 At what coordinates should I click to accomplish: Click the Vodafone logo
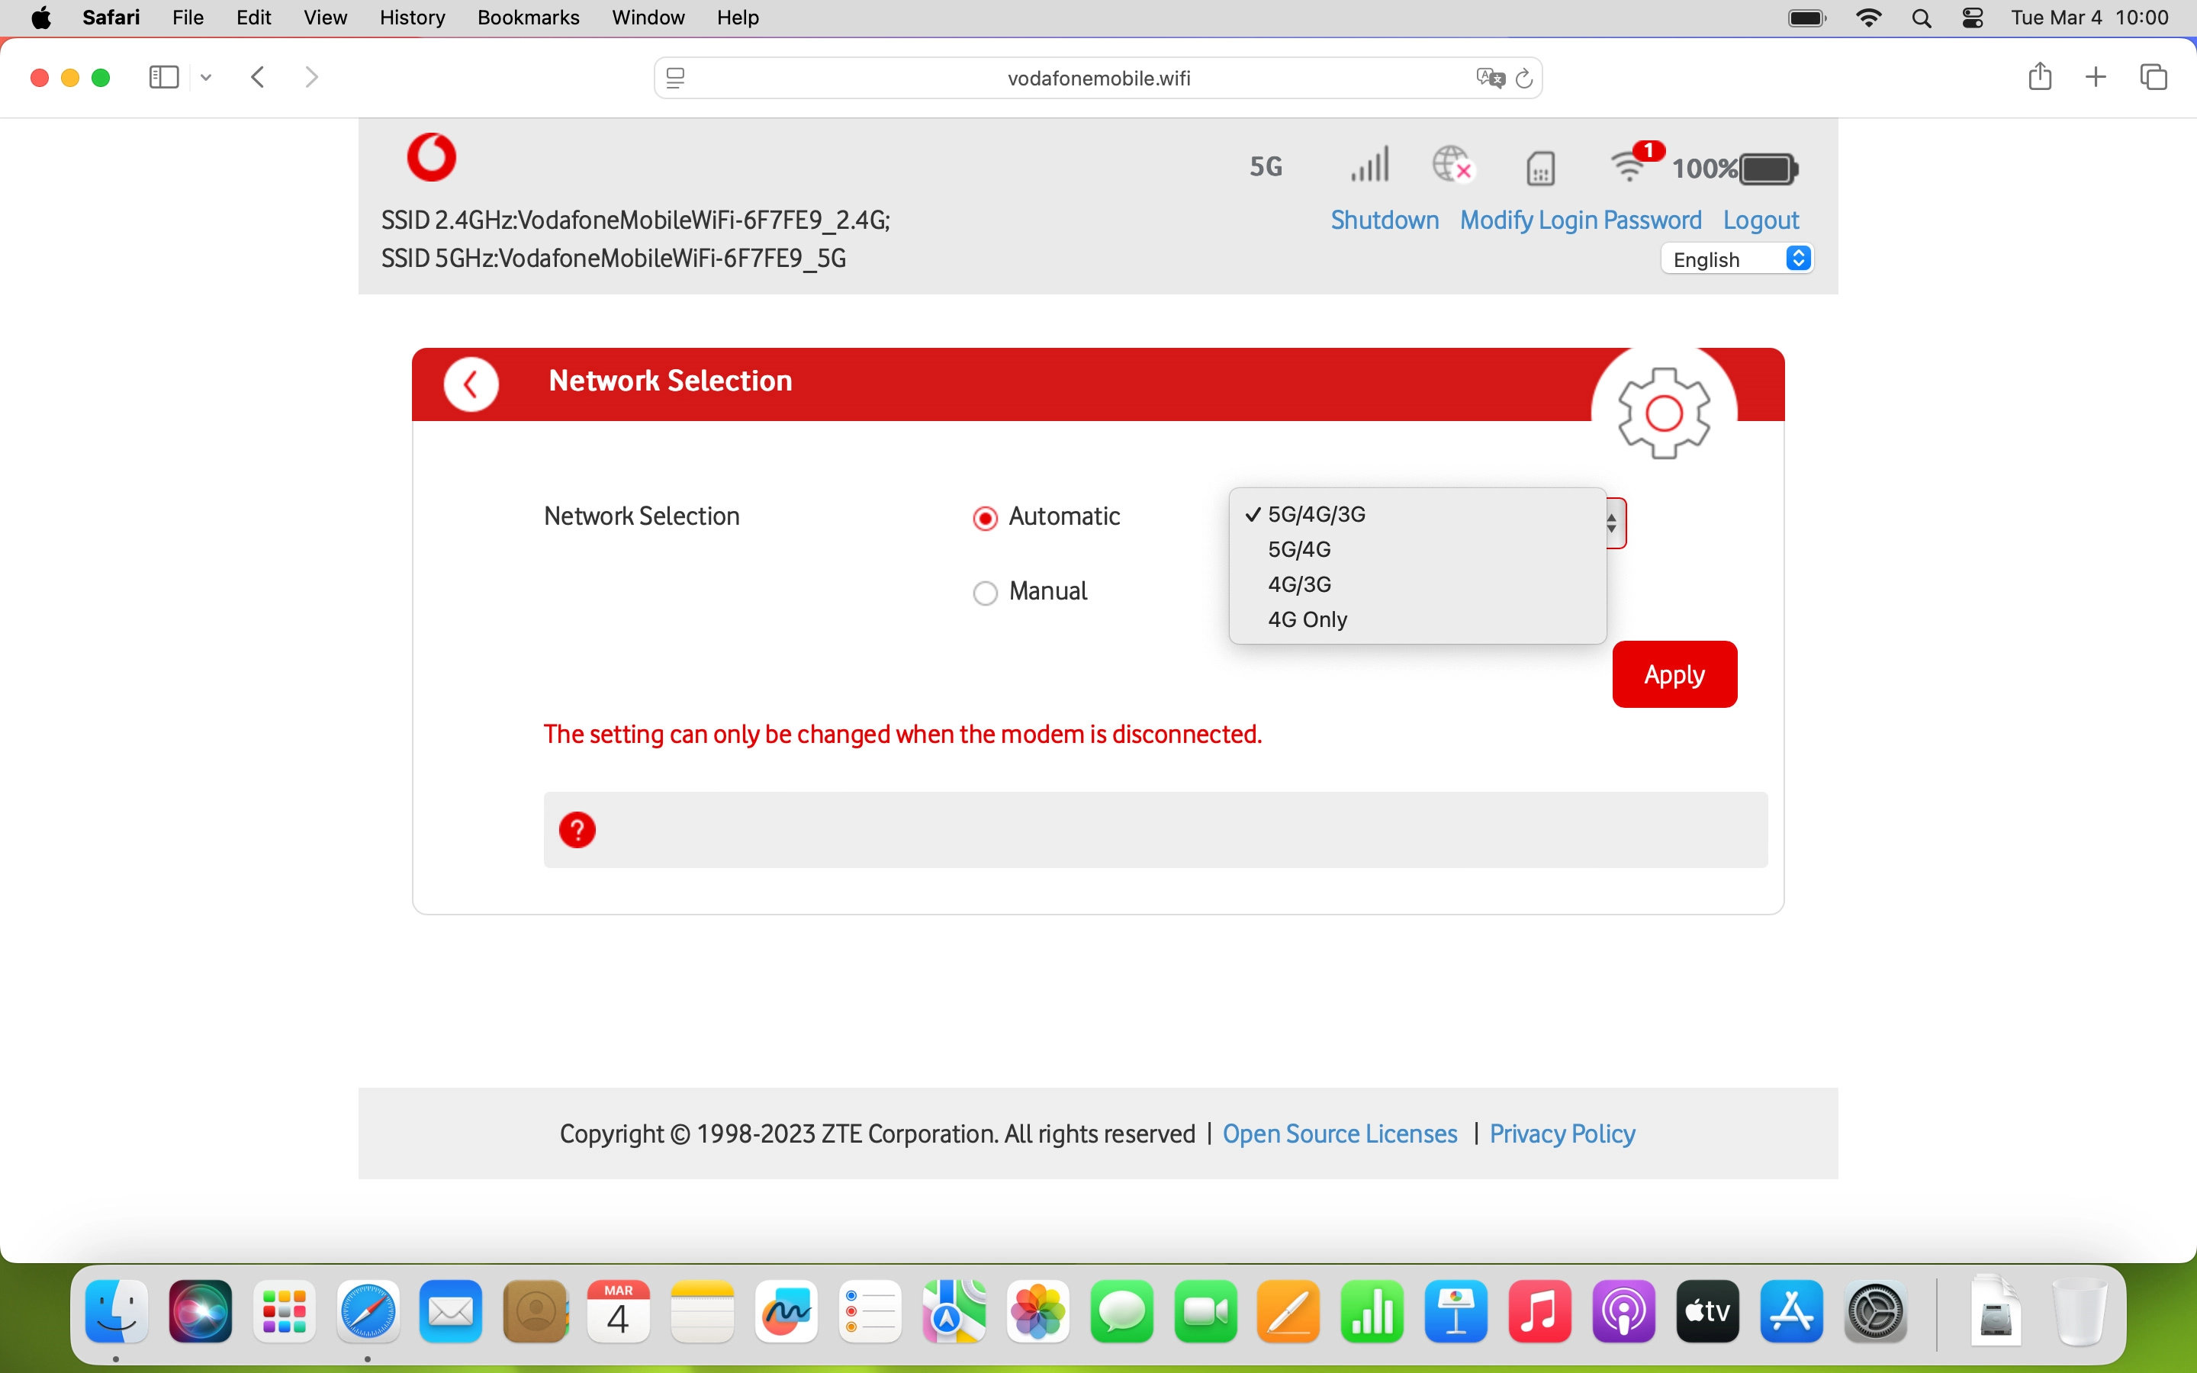coord(431,156)
